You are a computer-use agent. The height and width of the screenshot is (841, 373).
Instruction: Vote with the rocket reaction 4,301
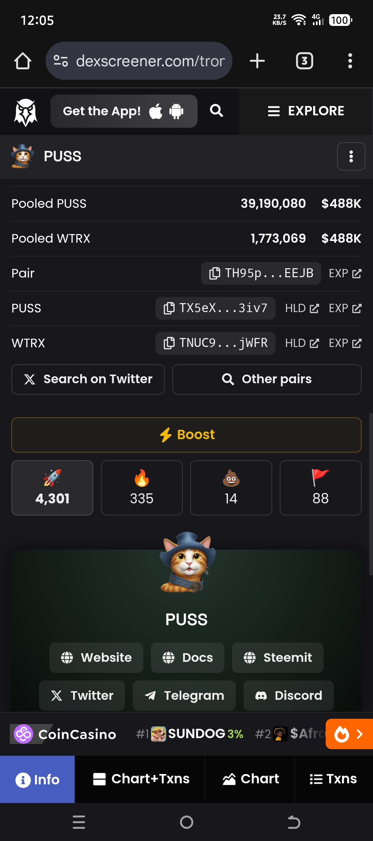point(52,488)
